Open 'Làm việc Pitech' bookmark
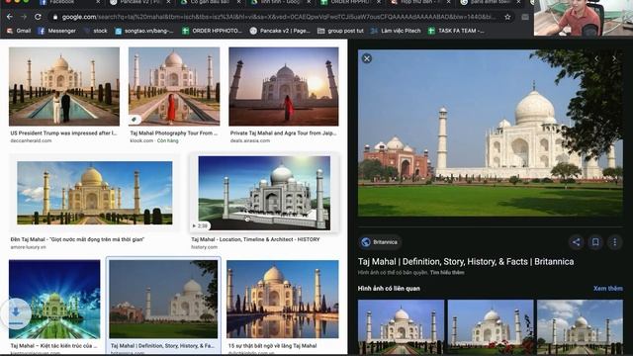This screenshot has width=633, height=356. click(x=396, y=31)
